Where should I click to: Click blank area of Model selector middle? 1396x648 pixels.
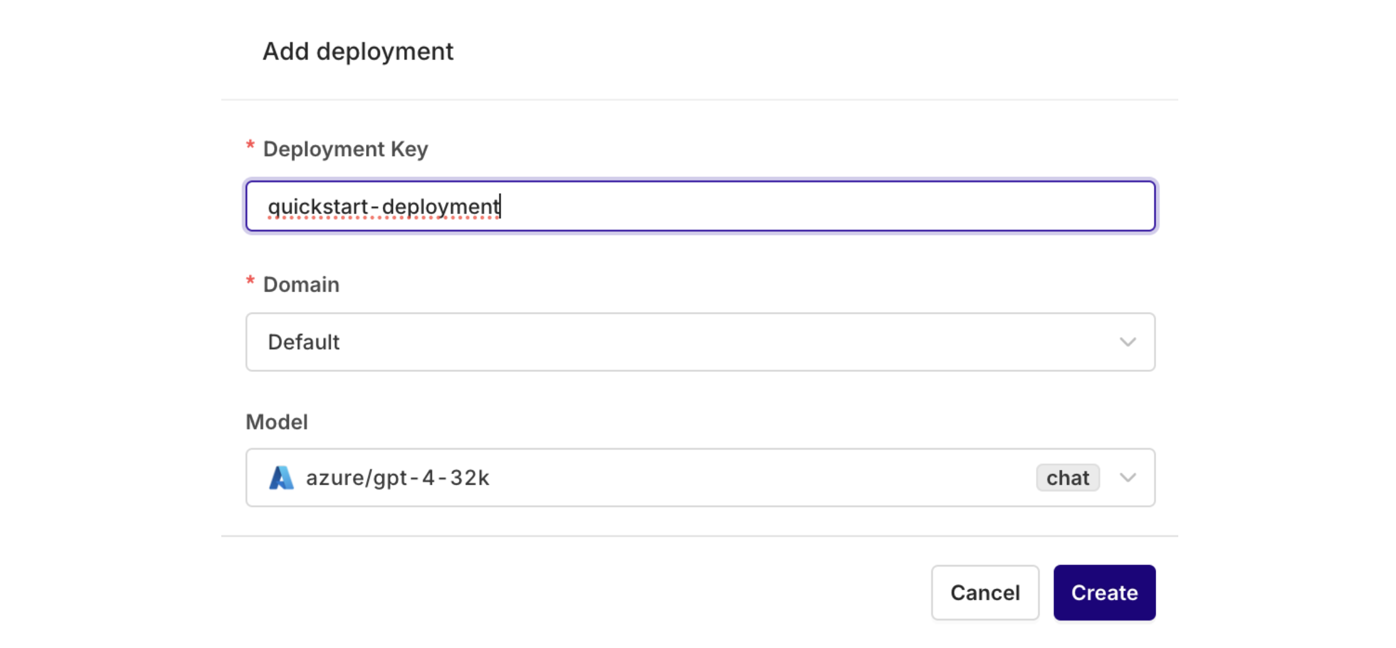tap(760, 478)
